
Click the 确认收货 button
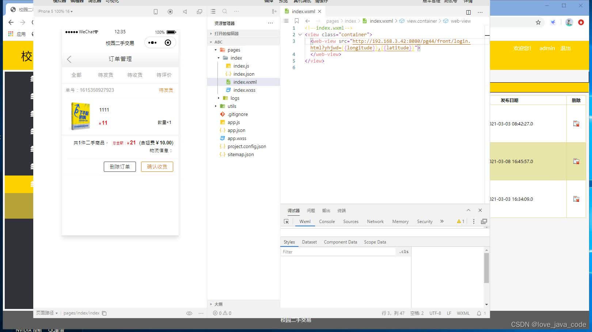click(157, 167)
